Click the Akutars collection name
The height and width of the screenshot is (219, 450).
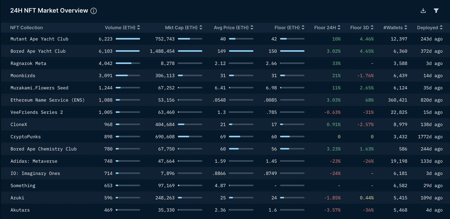coord(20,210)
